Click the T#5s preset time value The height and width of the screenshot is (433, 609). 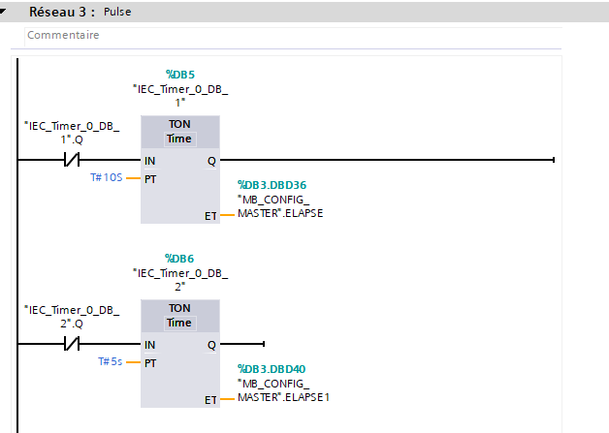109,362
